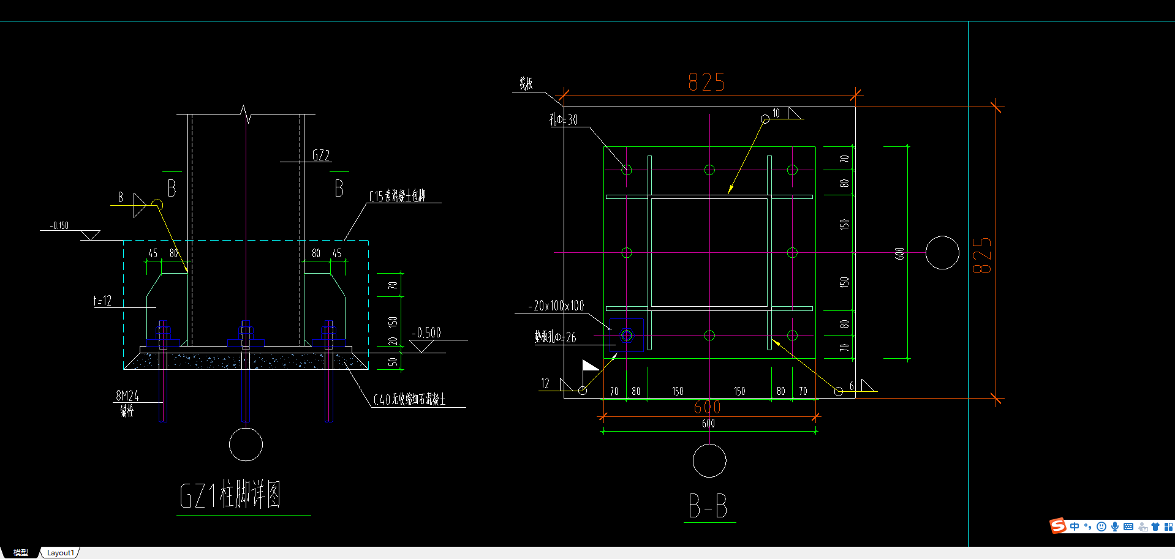
Task: Open the IME toolbox grid icon
Action: 1168,527
